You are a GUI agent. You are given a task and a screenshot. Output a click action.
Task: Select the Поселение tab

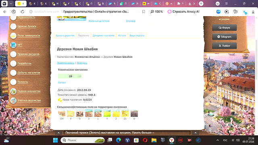[x=83, y=35]
